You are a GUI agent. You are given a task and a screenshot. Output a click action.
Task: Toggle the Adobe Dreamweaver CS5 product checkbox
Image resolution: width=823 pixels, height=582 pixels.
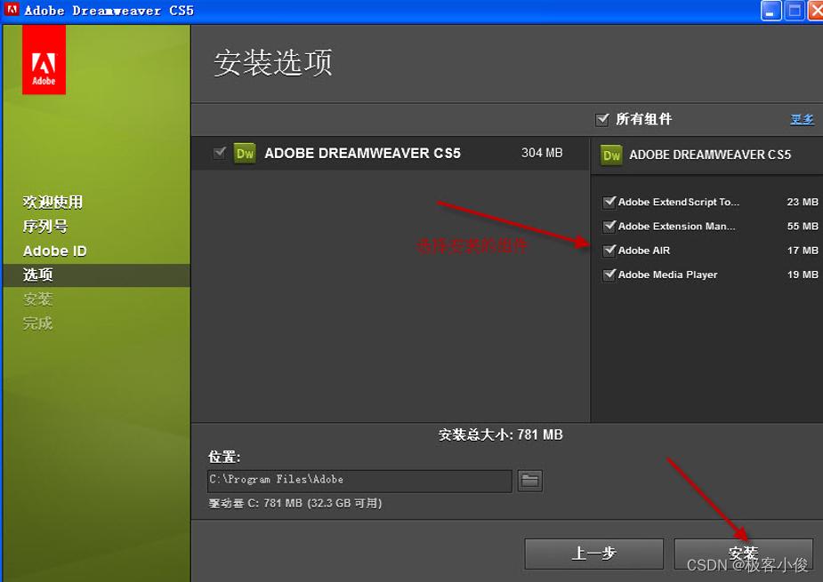[220, 153]
